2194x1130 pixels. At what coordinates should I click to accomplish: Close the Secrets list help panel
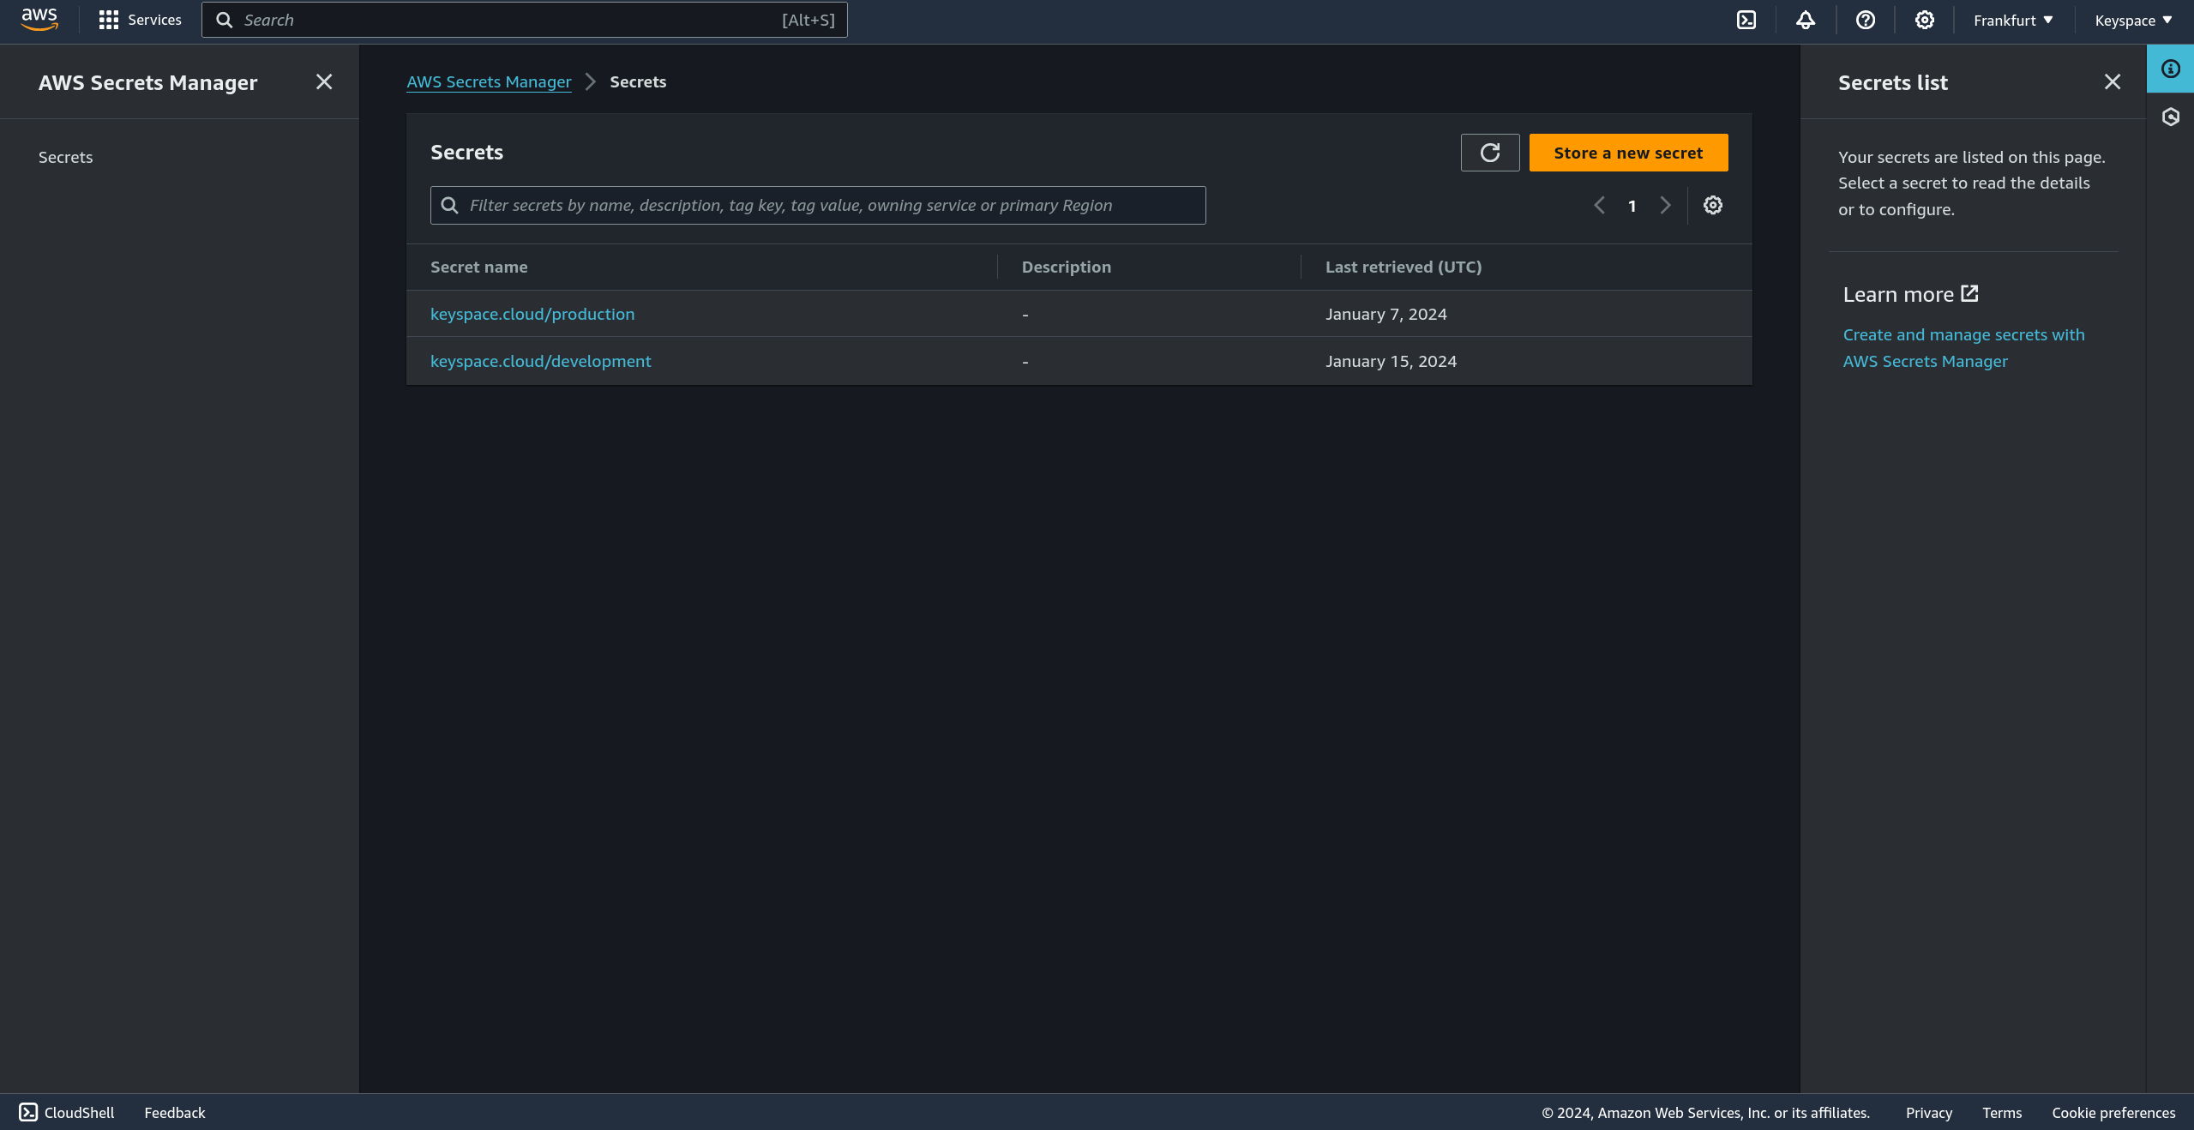(x=2113, y=81)
